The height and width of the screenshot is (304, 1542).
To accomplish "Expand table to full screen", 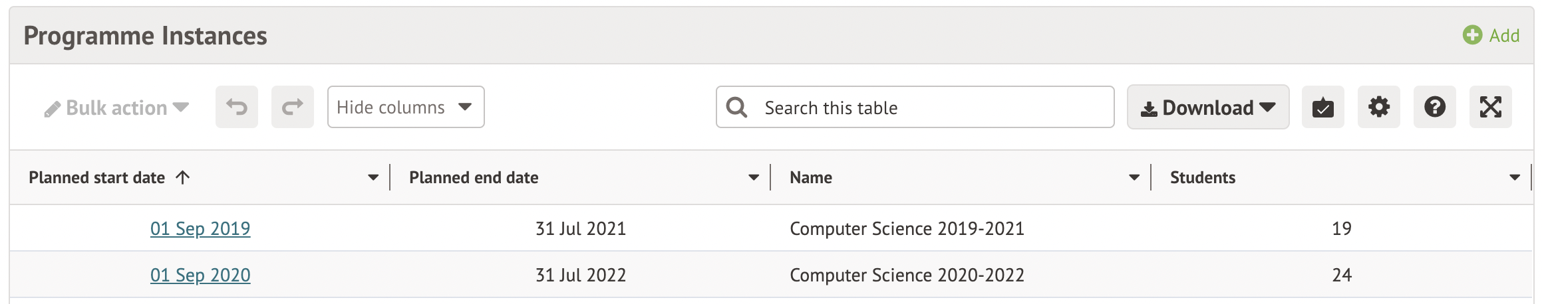I will tap(1490, 107).
